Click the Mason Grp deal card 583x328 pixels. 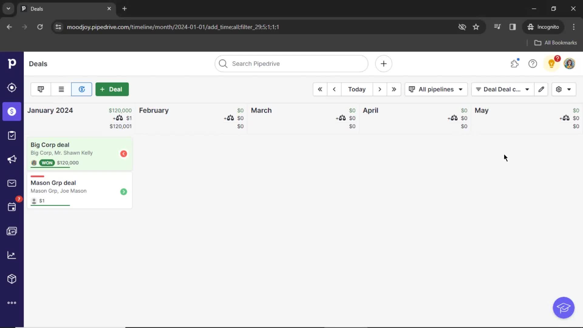[x=79, y=191]
